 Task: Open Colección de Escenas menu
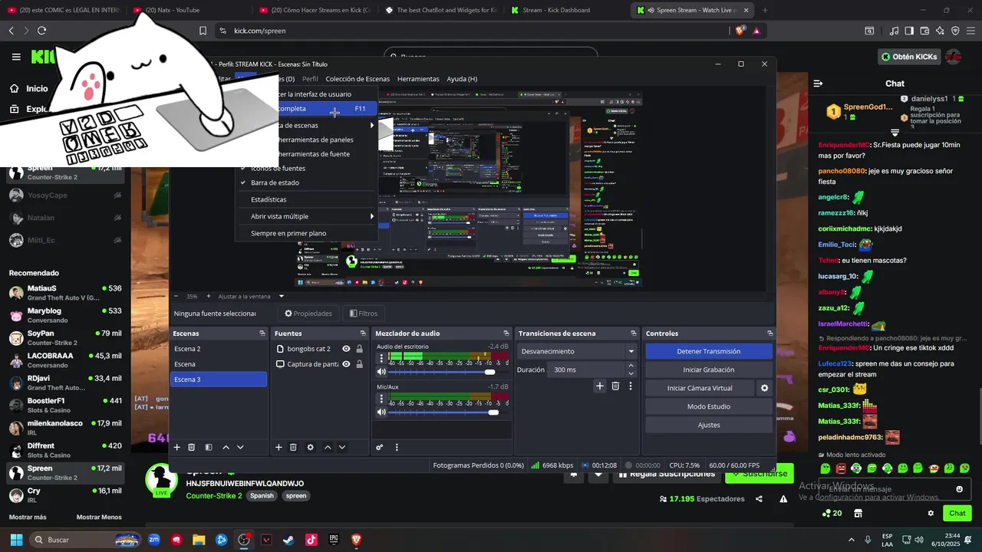click(x=358, y=79)
